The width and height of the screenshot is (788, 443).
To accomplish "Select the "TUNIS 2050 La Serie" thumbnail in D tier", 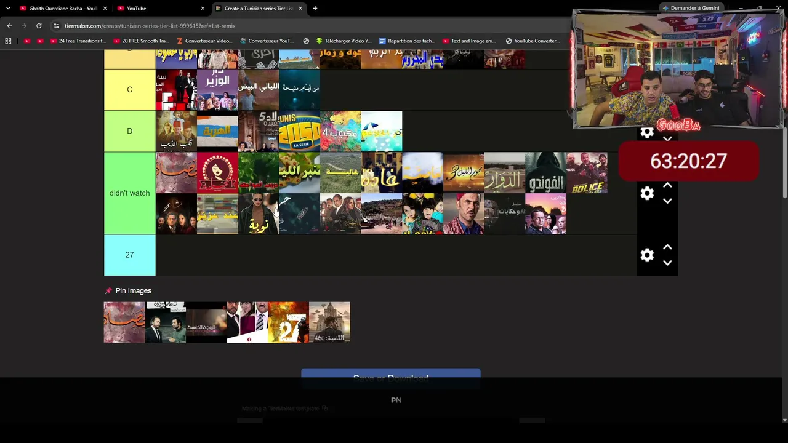I will (299, 131).
